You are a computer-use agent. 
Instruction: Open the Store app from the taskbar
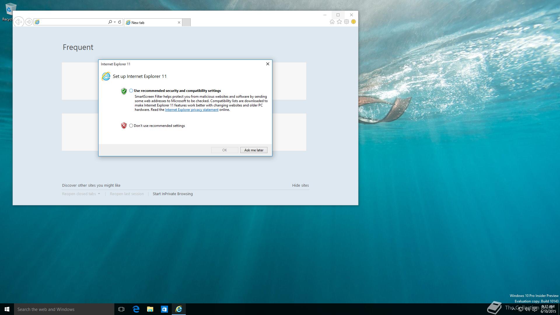(164, 309)
